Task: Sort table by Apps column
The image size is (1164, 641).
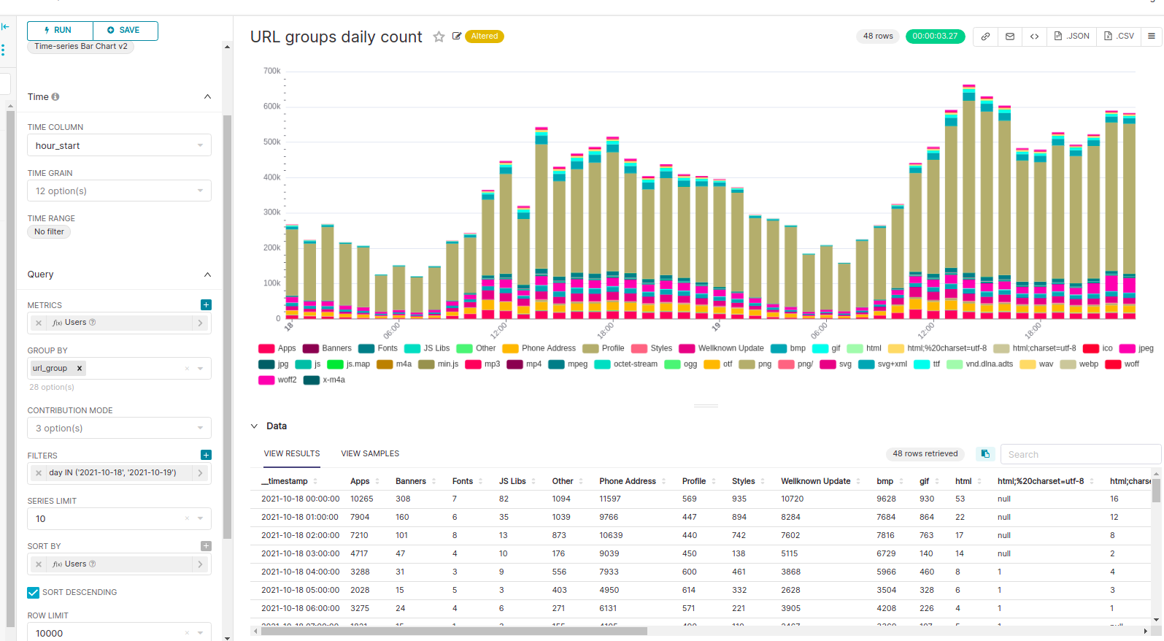Action: point(365,481)
